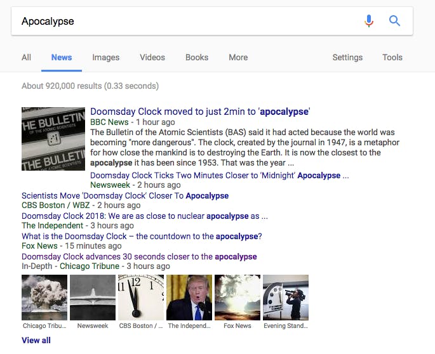Click The Independent speaker thumbnail
Screen dimensions: 435x354
[x=189, y=298]
